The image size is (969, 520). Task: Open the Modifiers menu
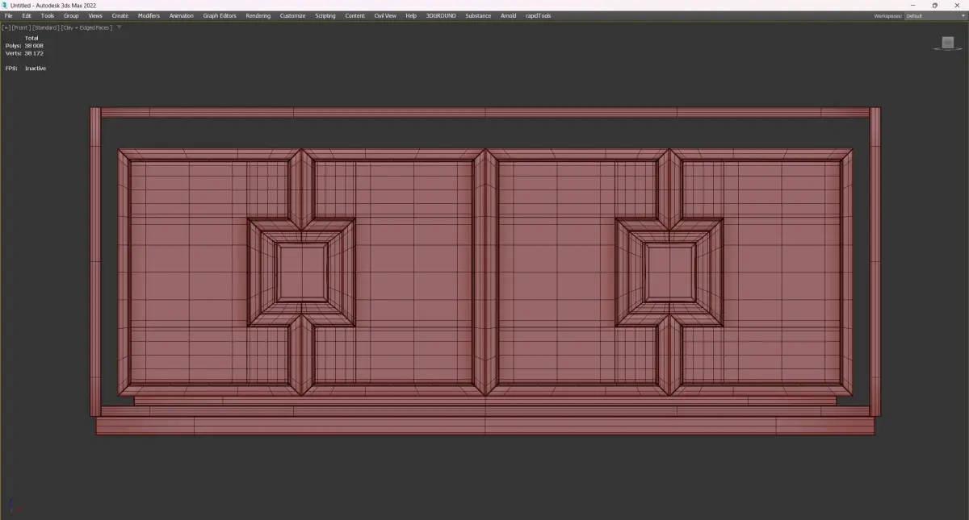(149, 15)
